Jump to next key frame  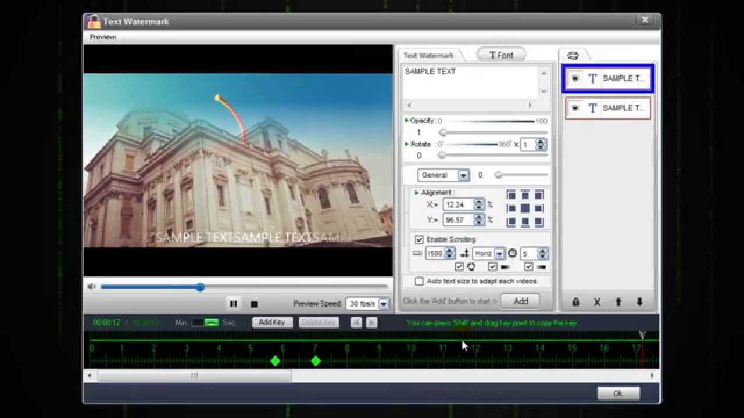[372, 322]
